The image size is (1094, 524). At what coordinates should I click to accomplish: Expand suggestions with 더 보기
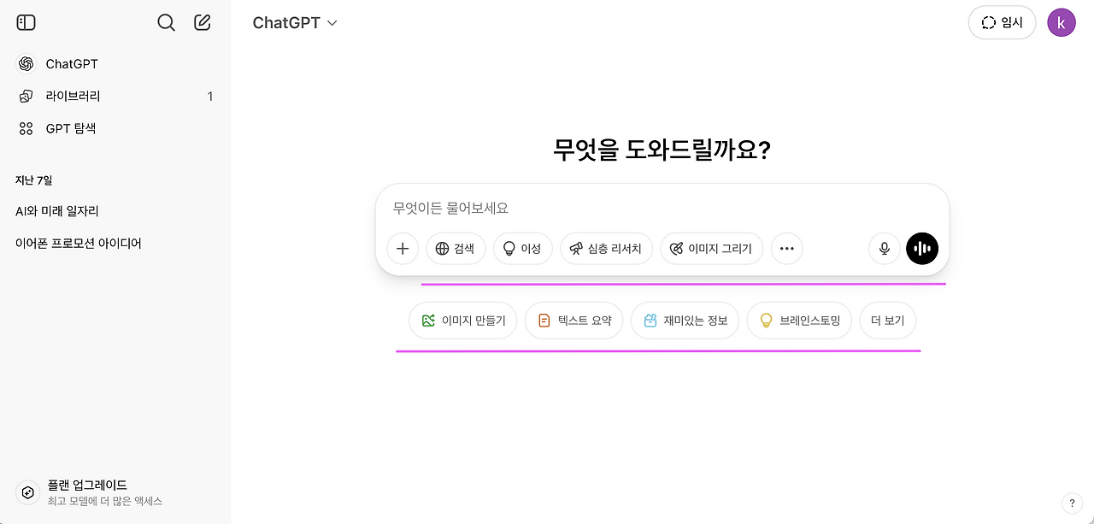click(x=887, y=320)
